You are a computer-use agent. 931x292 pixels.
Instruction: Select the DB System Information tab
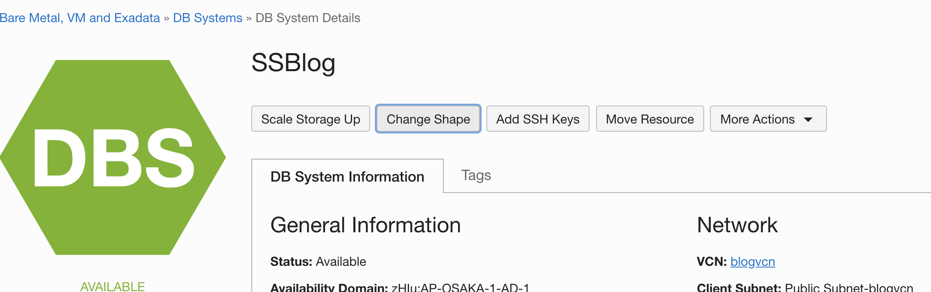[347, 176]
